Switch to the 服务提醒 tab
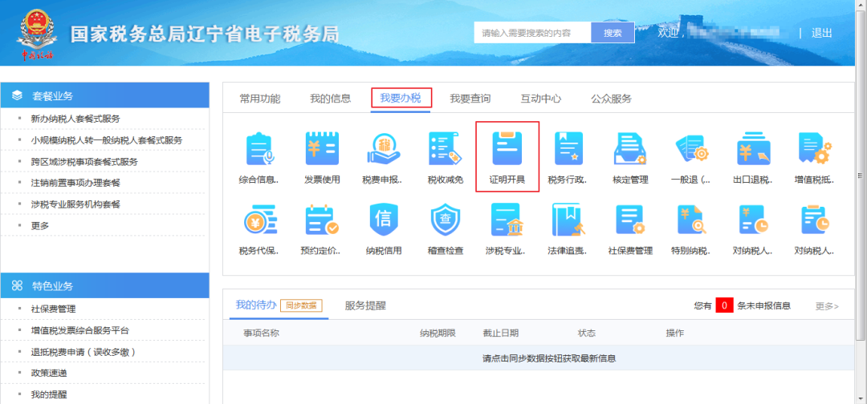This screenshot has width=867, height=404. (x=365, y=305)
